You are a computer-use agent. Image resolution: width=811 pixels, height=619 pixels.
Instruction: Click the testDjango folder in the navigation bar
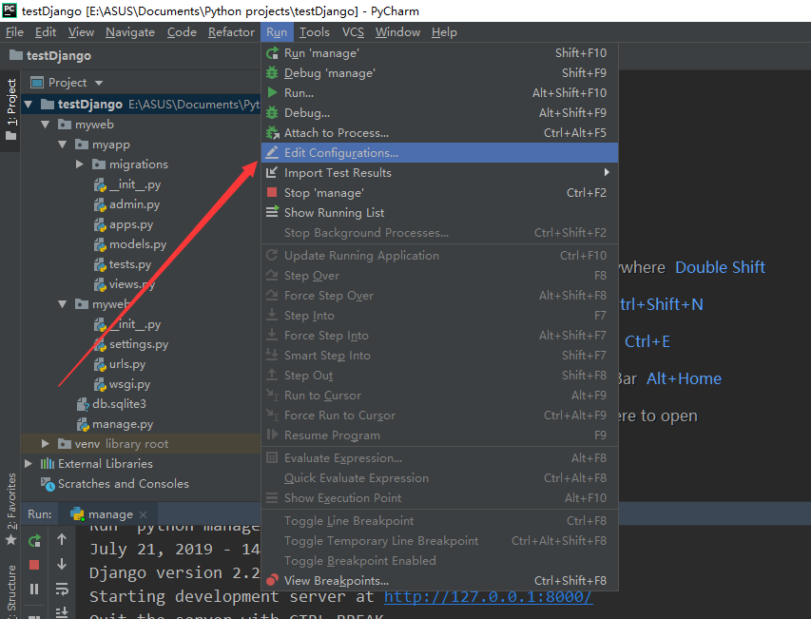50,55
